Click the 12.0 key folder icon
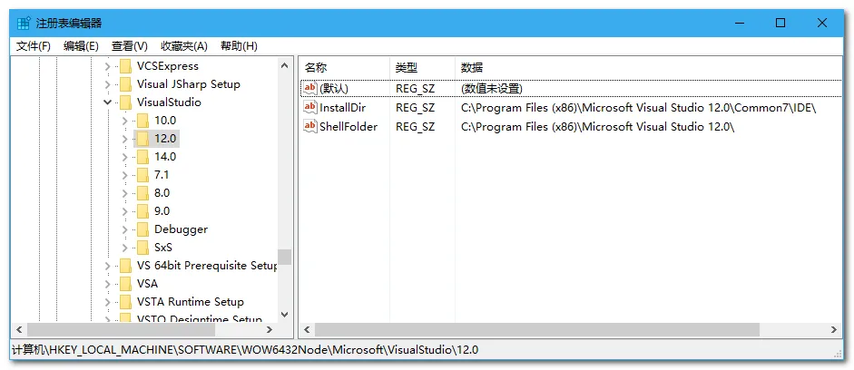Image resolution: width=854 pixels, height=370 pixels. point(142,139)
